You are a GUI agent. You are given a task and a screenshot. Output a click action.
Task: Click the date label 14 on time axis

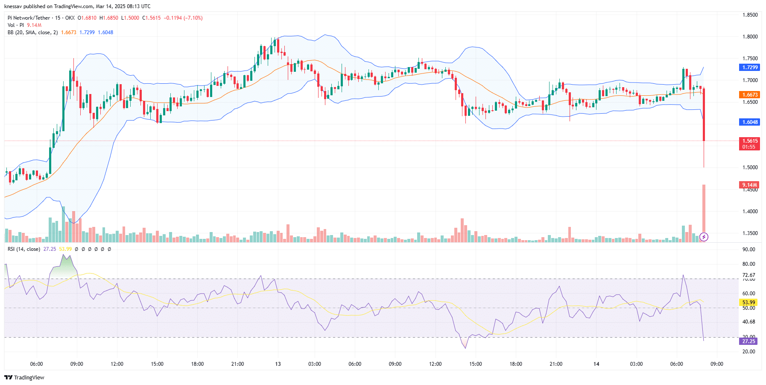pos(596,364)
